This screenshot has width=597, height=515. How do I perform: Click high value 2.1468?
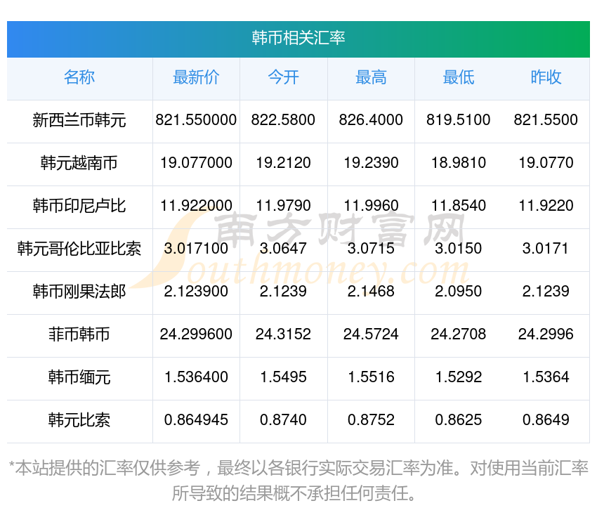[x=371, y=292]
